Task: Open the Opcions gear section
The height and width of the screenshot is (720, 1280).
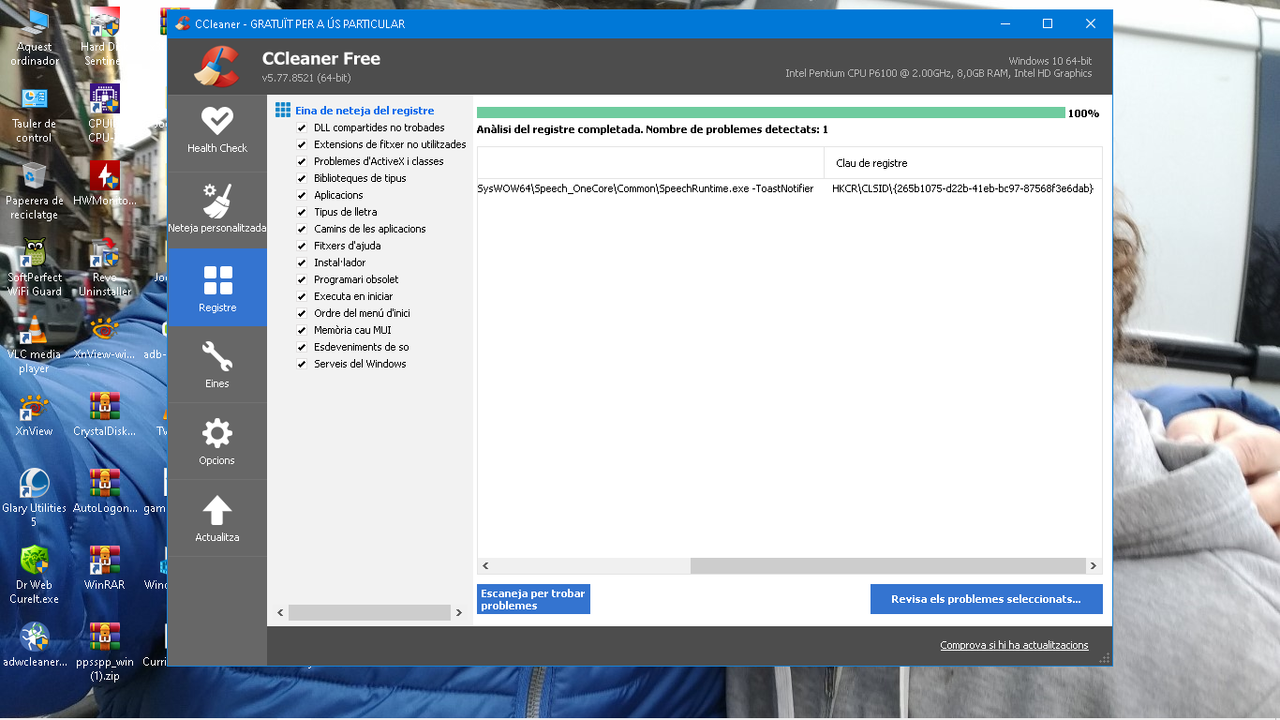Action: point(216,441)
